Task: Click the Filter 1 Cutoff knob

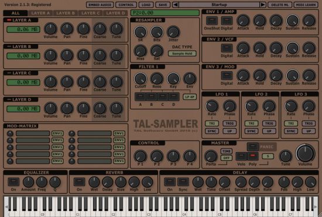Action: pos(141,78)
